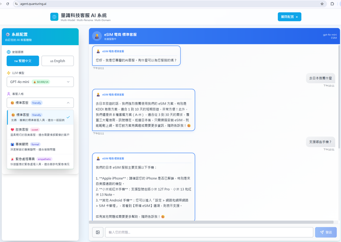Click the empathetic tag on 緊急處理專員
The height and width of the screenshot is (242, 341).
44,159
